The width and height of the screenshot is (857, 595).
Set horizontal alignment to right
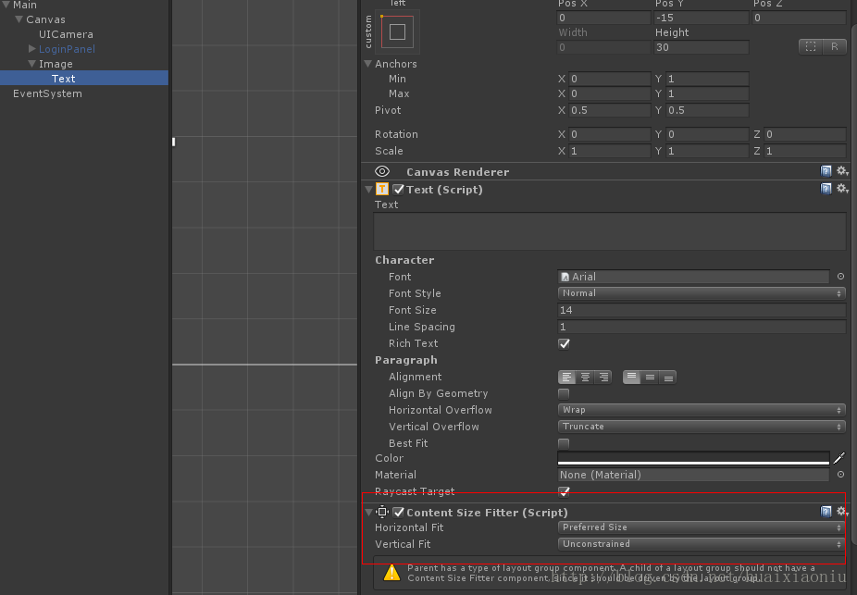(x=603, y=377)
